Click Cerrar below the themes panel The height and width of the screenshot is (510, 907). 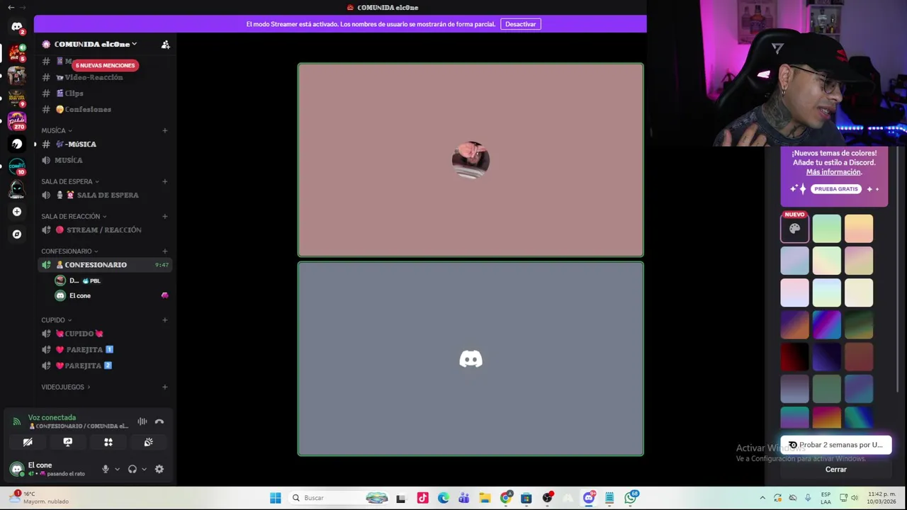[x=836, y=469]
